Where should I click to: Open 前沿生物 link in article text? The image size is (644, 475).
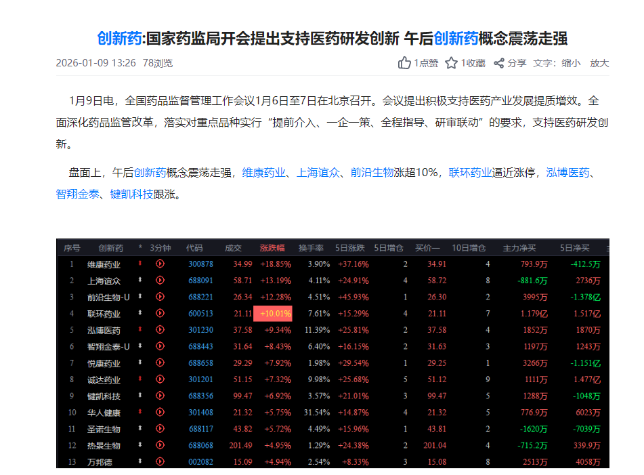[372, 173]
